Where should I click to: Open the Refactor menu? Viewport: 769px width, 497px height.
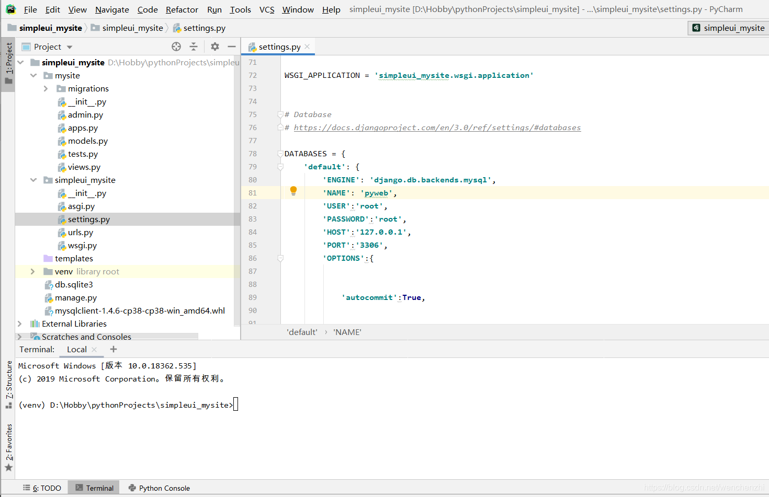point(182,9)
